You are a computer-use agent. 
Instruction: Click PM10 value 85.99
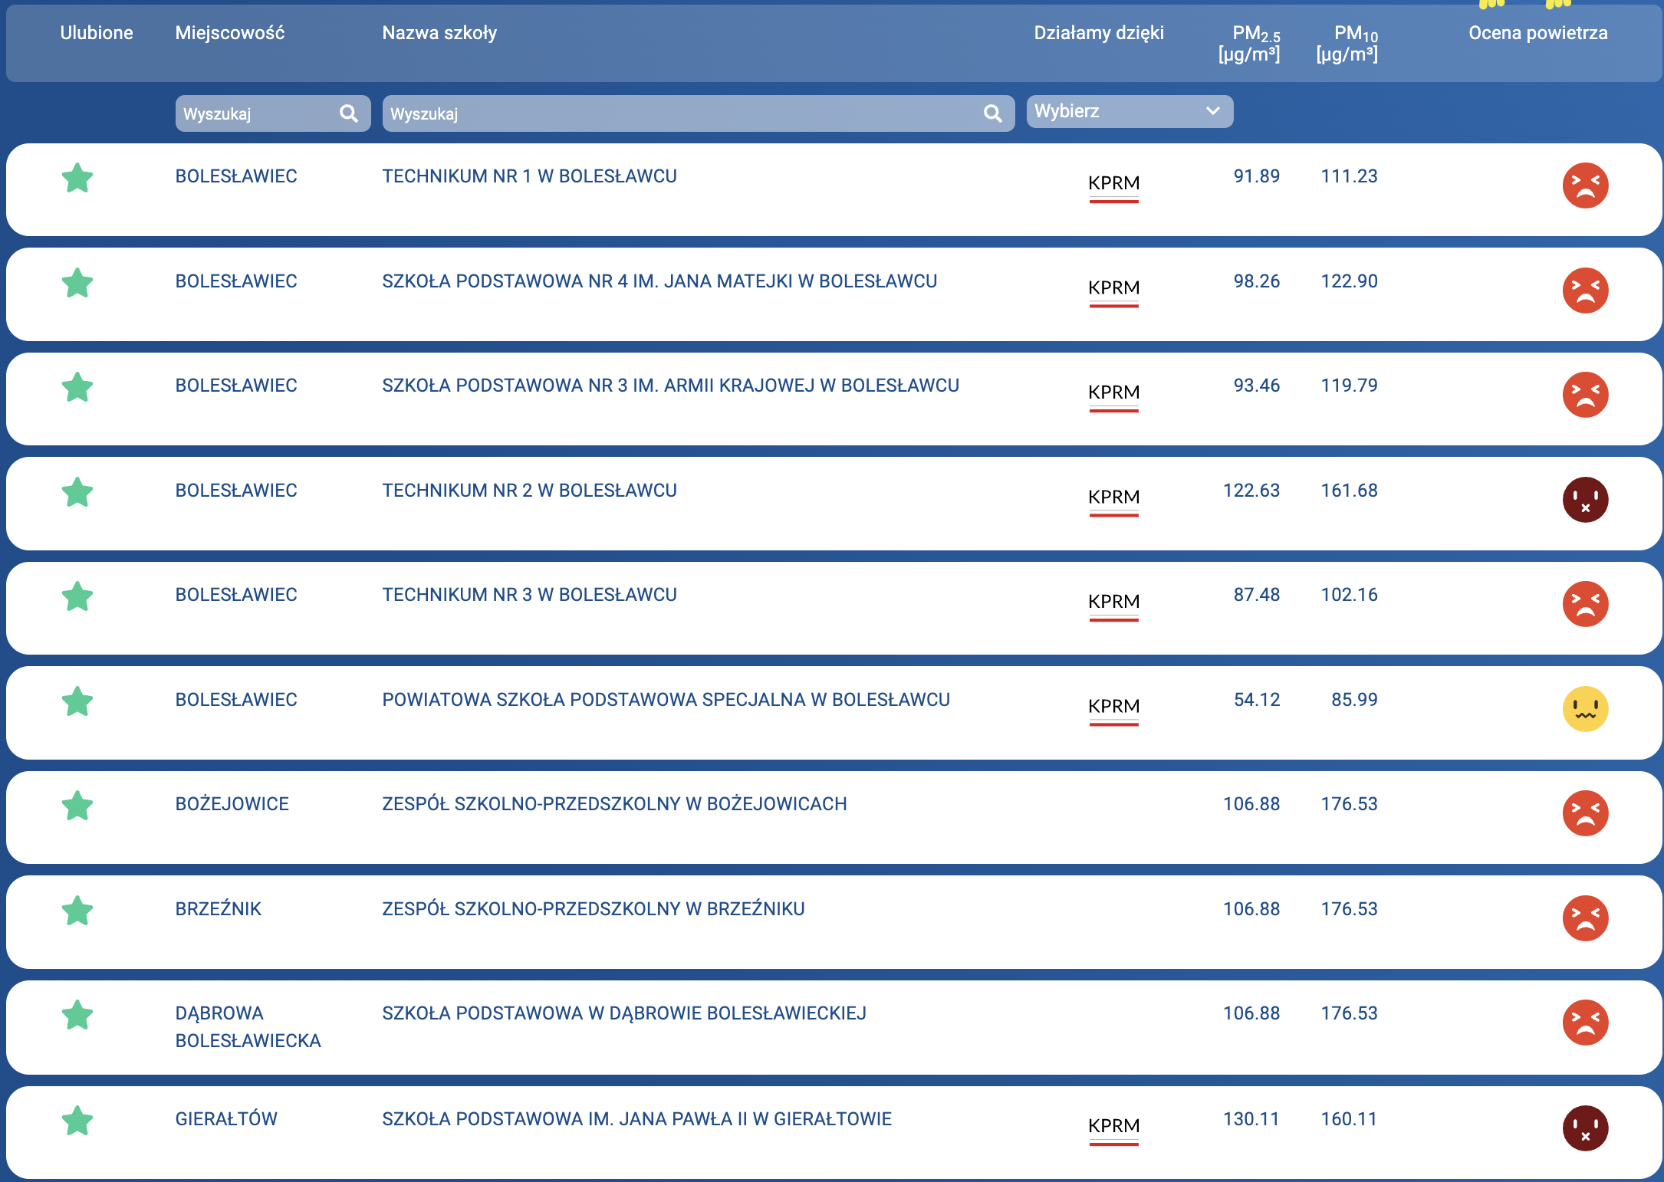tap(1354, 700)
